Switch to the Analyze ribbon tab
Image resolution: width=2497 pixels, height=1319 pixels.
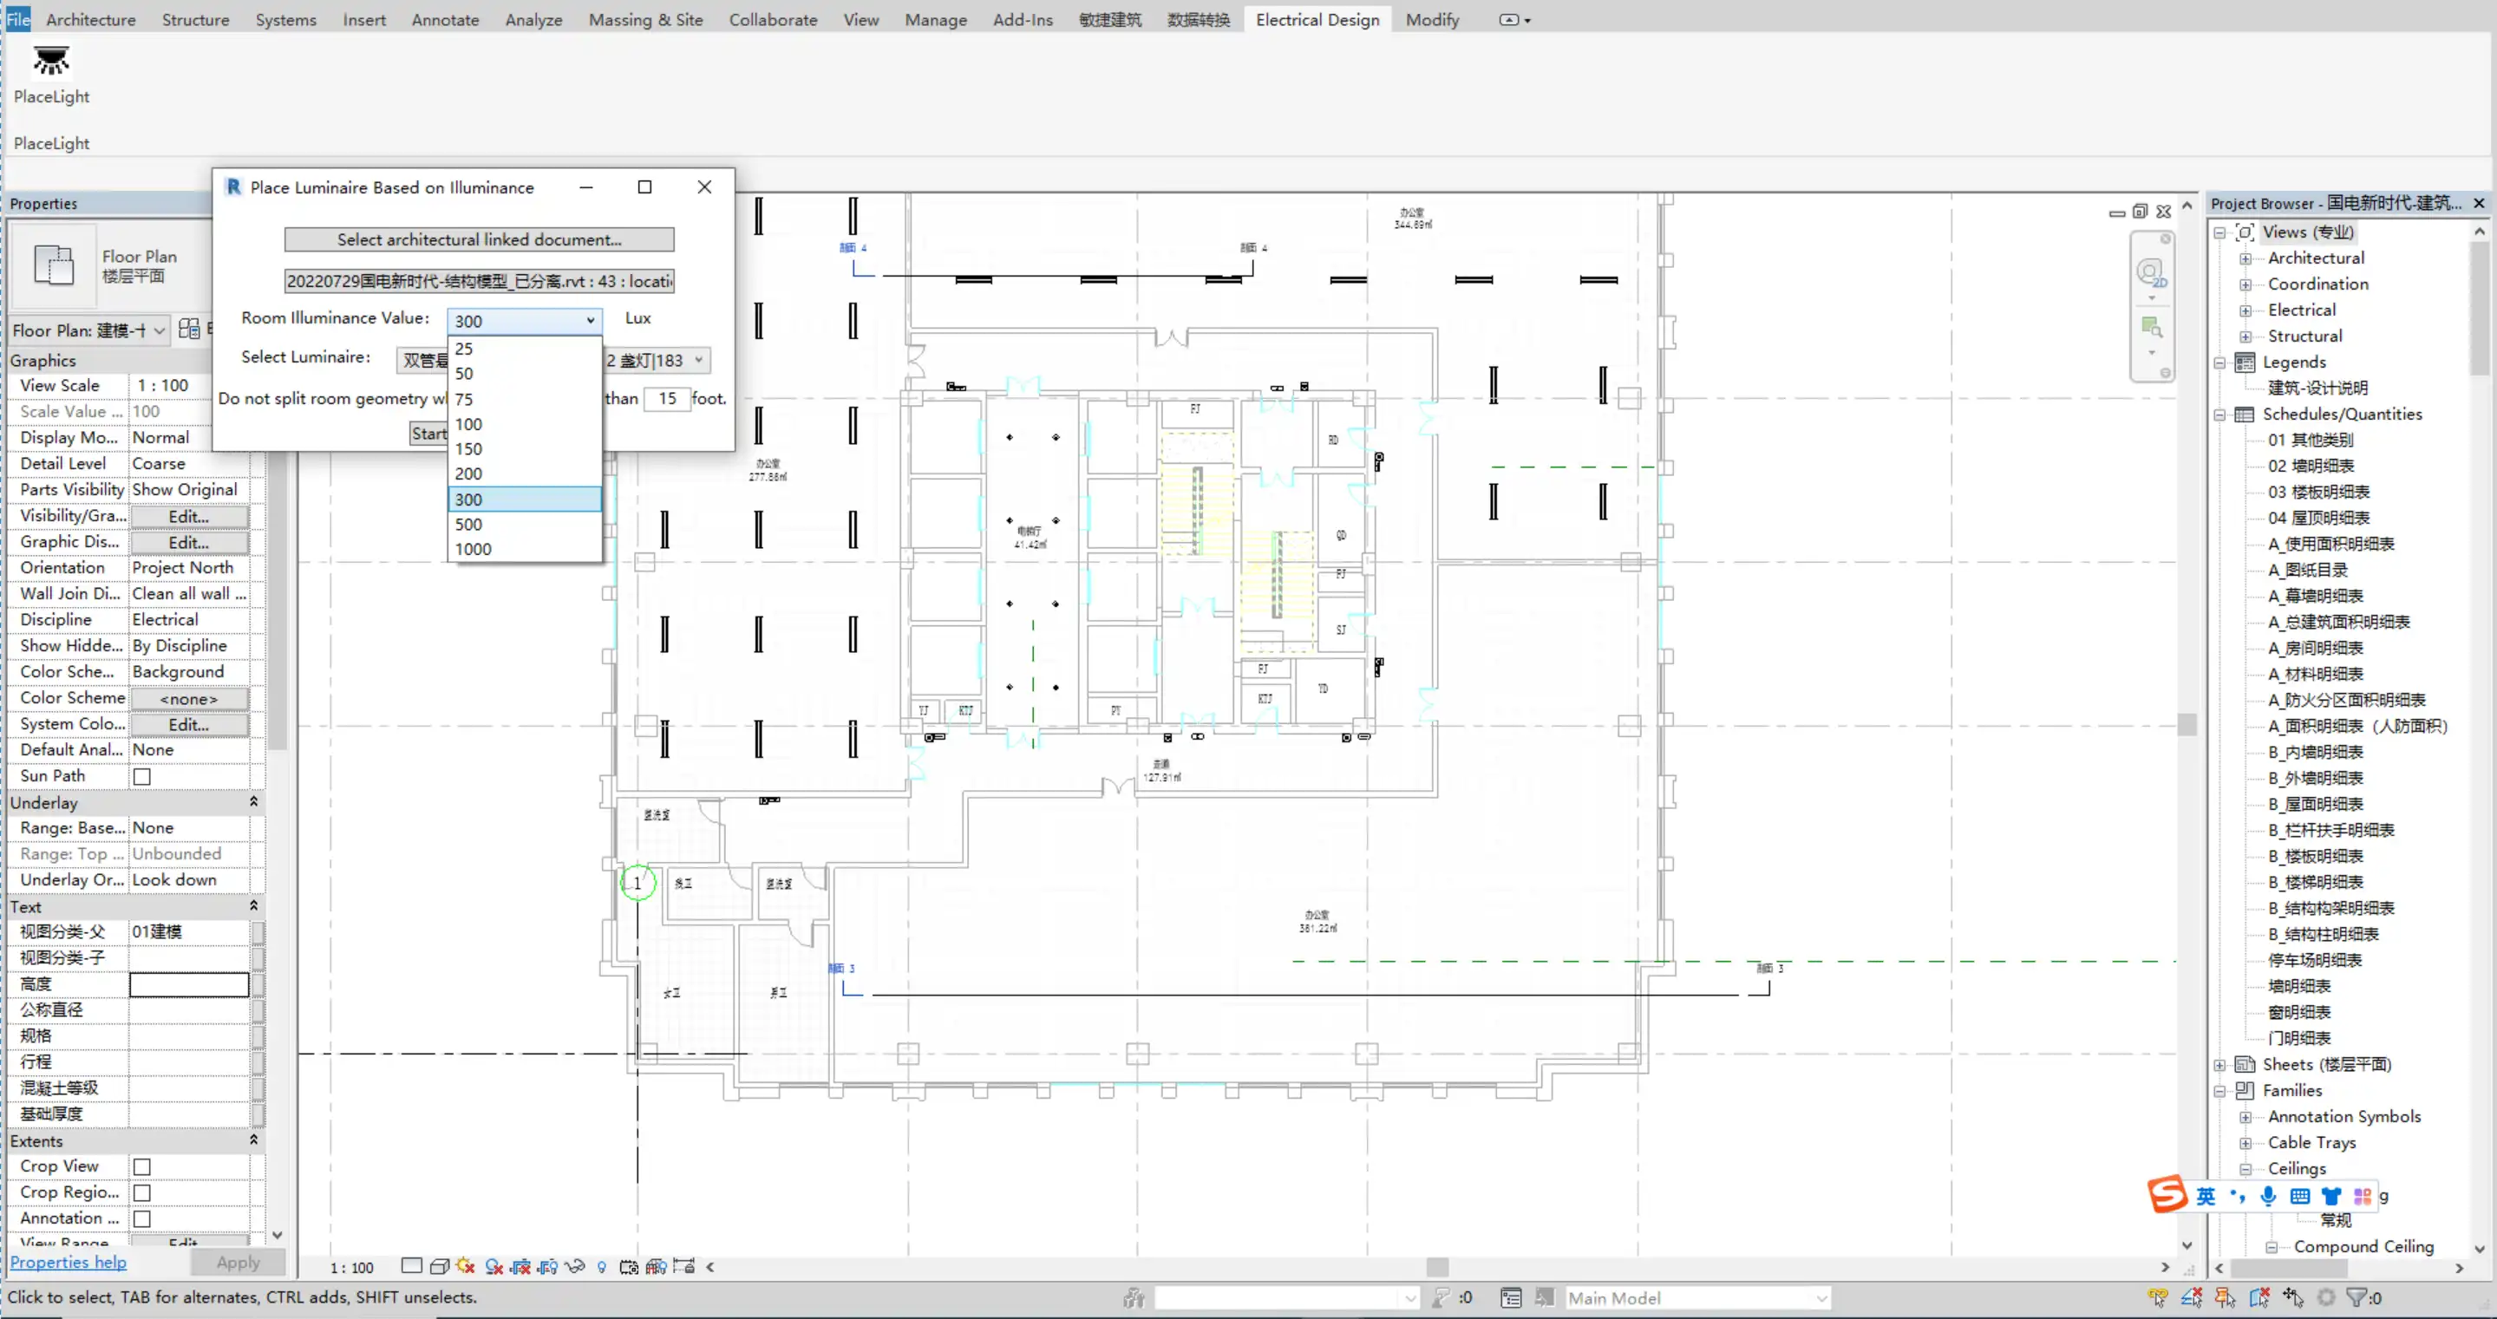(x=533, y=19)
